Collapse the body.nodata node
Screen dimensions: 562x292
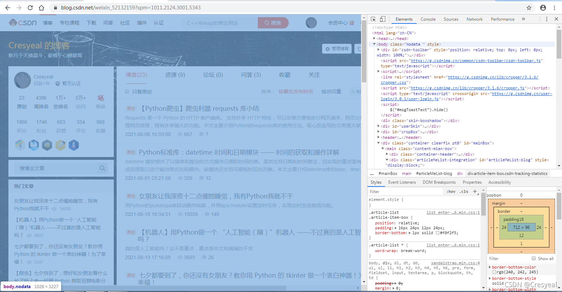[x=374, y=44]
